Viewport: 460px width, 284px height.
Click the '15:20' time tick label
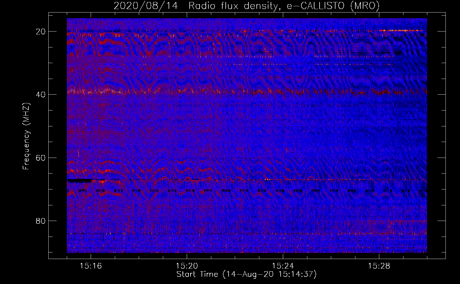click(x=187, y=266)
